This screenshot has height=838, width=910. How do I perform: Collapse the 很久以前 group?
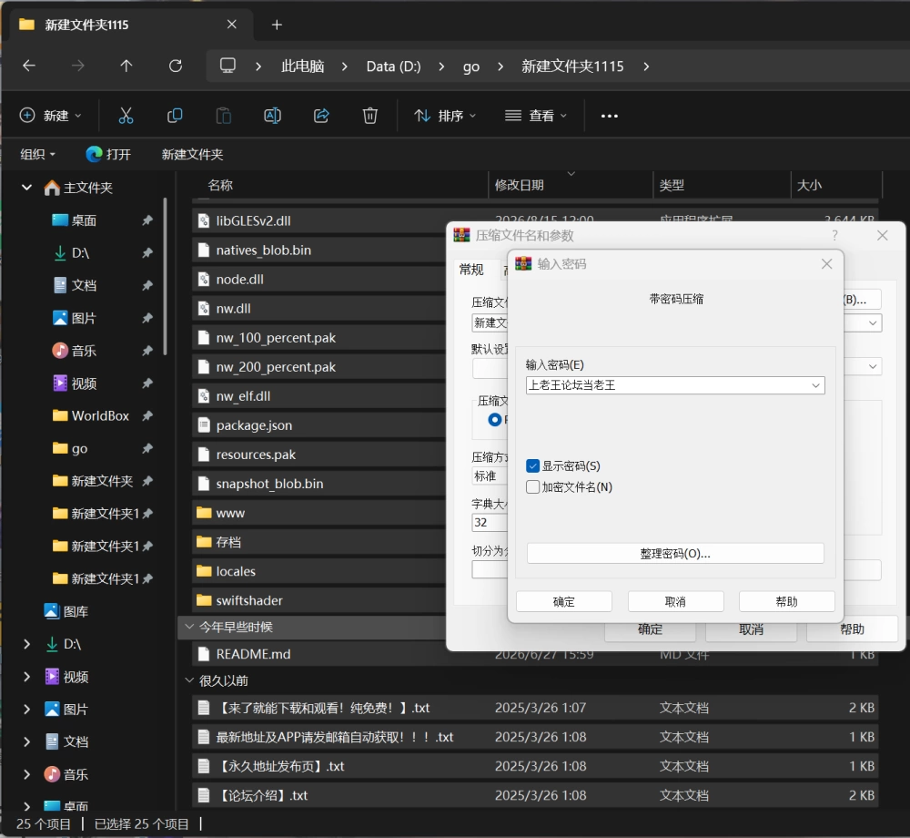189,680
